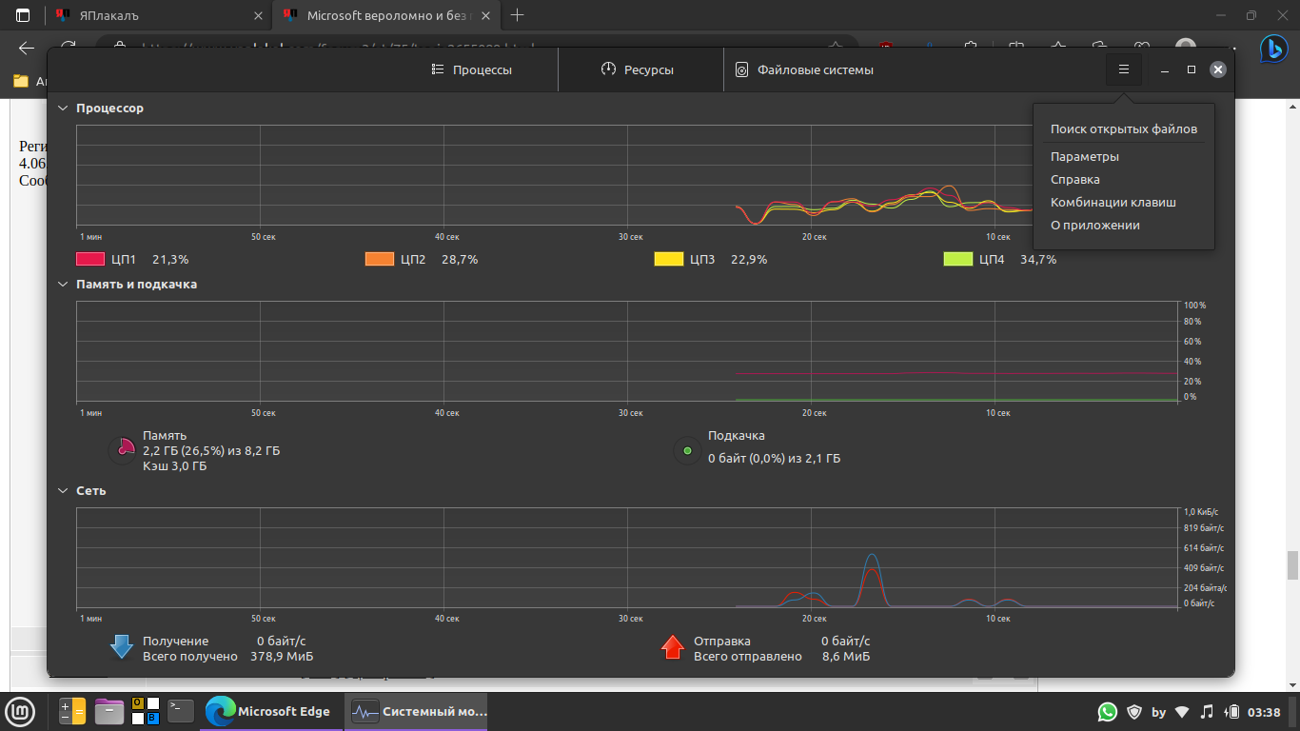Image resolution: width=1300 pixels, height=731 pixels.
Task: Switch to the Процессы tab
Action: (x=471, y=69)
